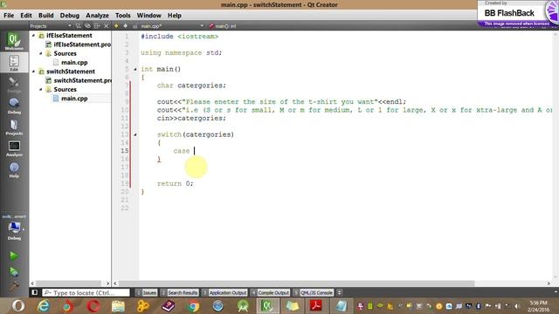
Task: Collapse Sources folder under ifElseStatement
Action: click(x=41, y=53)
